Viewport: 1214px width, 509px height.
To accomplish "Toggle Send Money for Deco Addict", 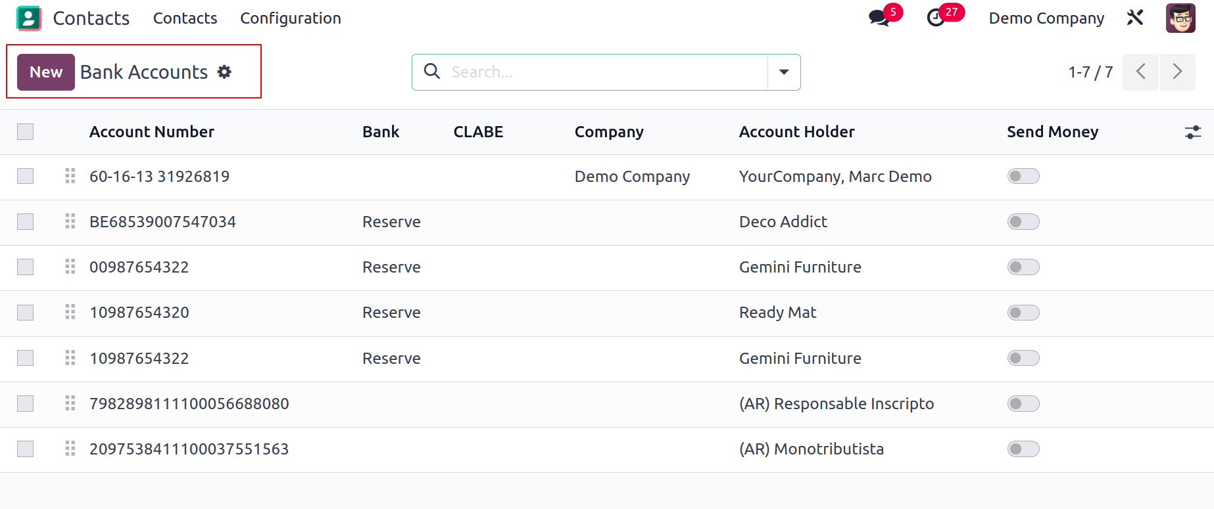I will (x=1023, y=221).
